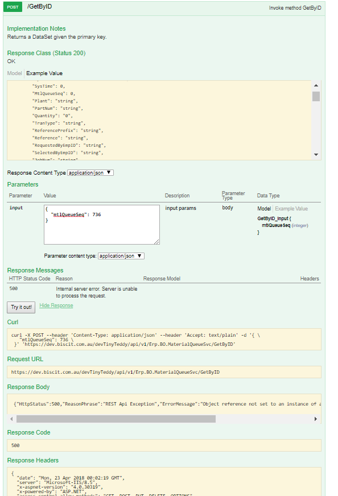Click the Internal server error reason text

tap(97, 292)
